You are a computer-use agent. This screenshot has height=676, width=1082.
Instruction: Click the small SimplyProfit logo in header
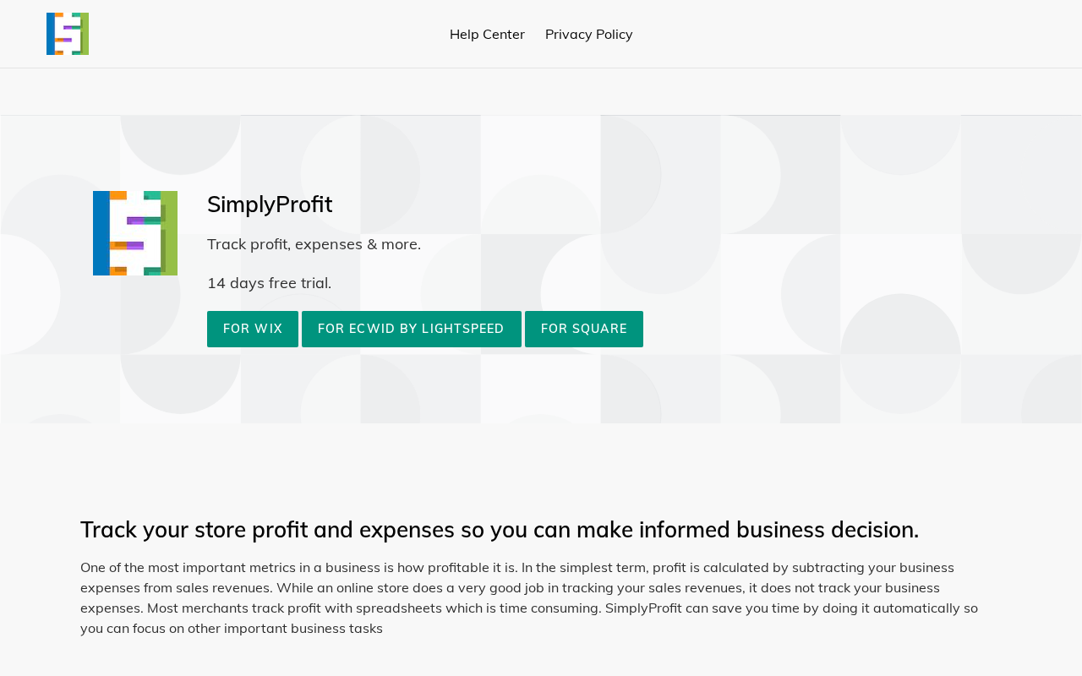tap(68, 34)
